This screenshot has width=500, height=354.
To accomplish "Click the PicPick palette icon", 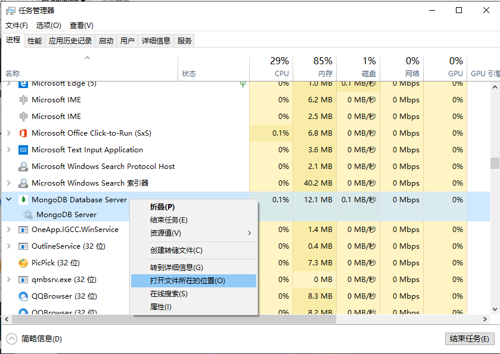I will click(x=23, y=263).
